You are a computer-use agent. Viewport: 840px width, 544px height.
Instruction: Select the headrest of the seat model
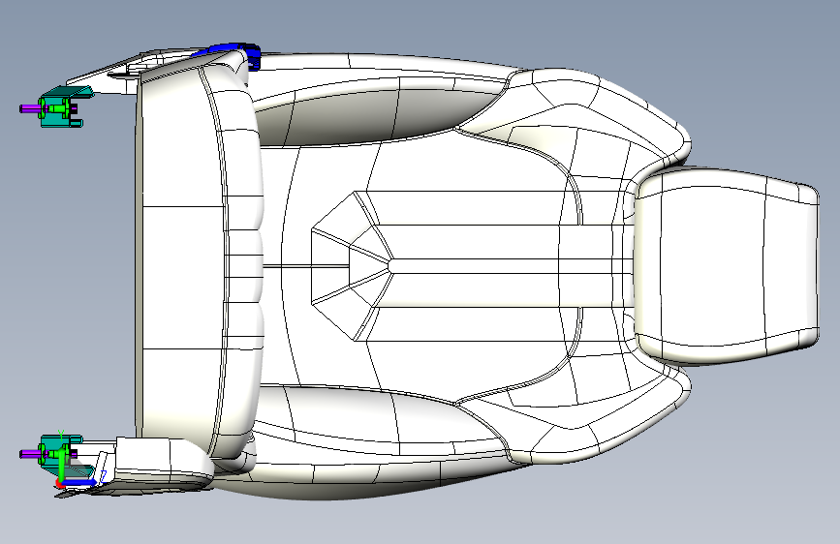(x=727, y=265)
